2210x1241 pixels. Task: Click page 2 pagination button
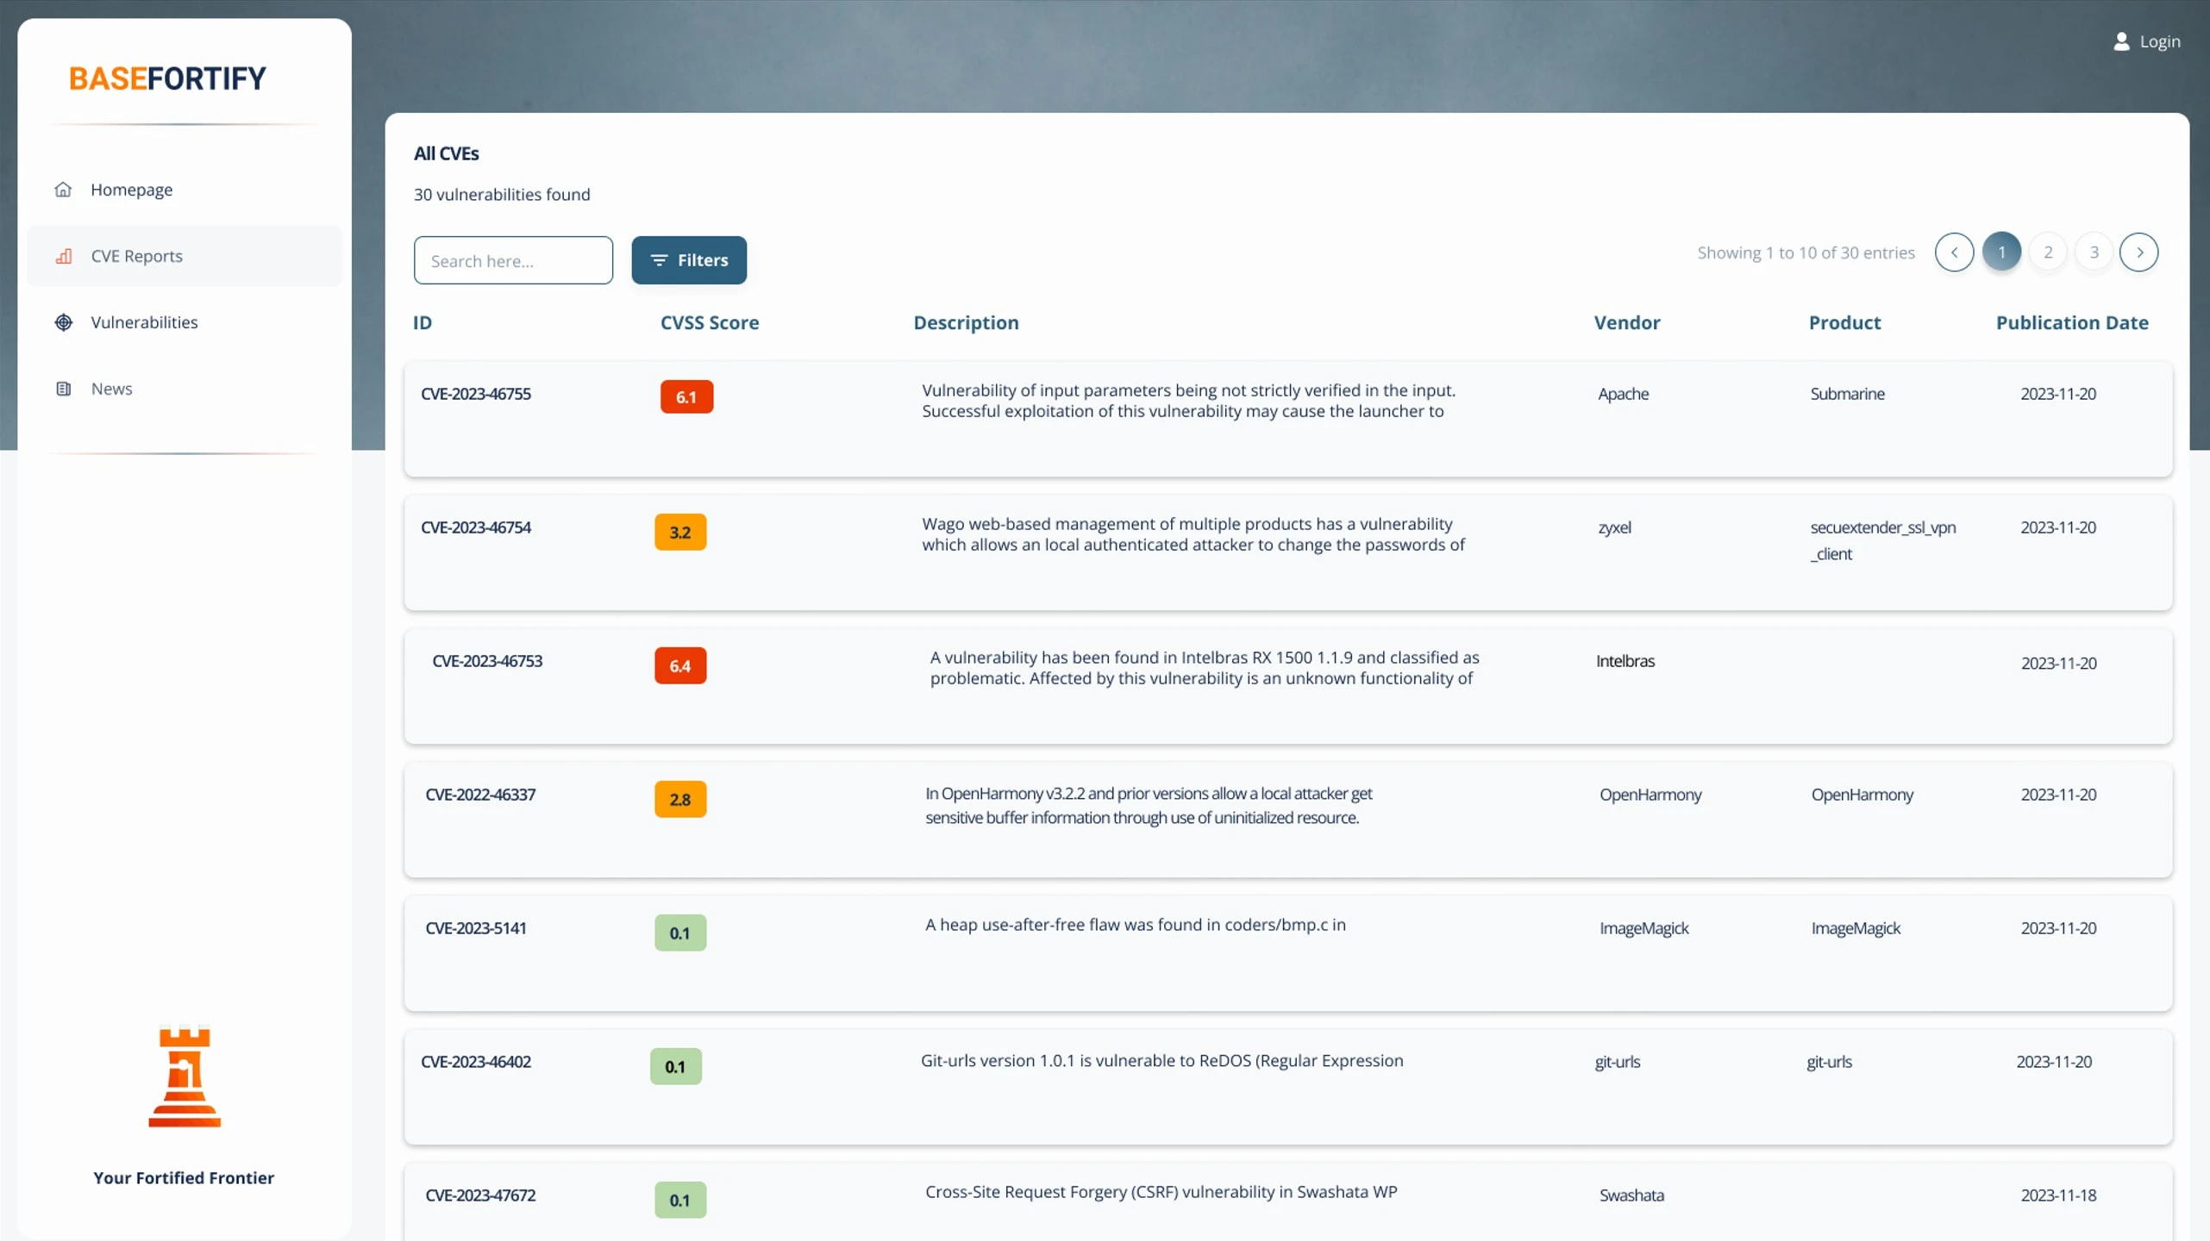point(2048,252)
